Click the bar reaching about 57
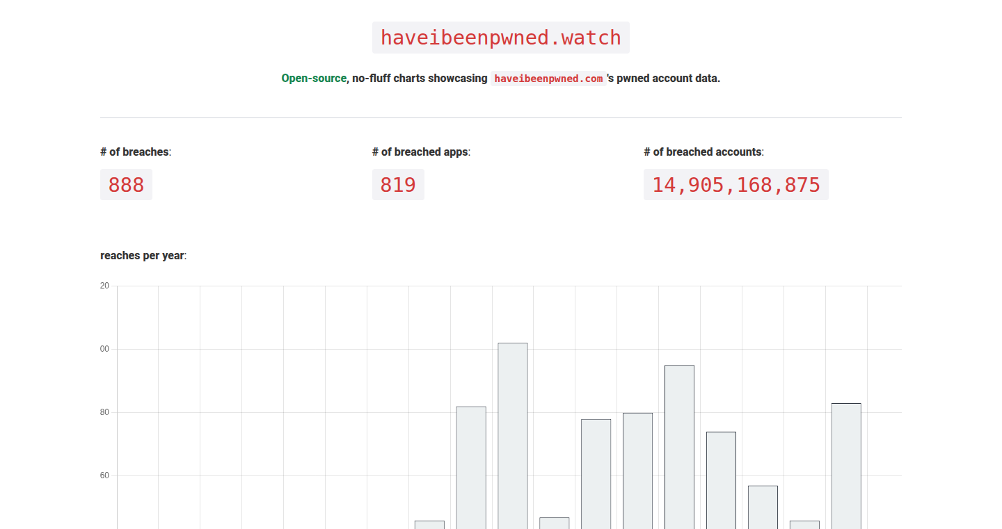This screenshot has height=529, width=1002. [763, 507]
